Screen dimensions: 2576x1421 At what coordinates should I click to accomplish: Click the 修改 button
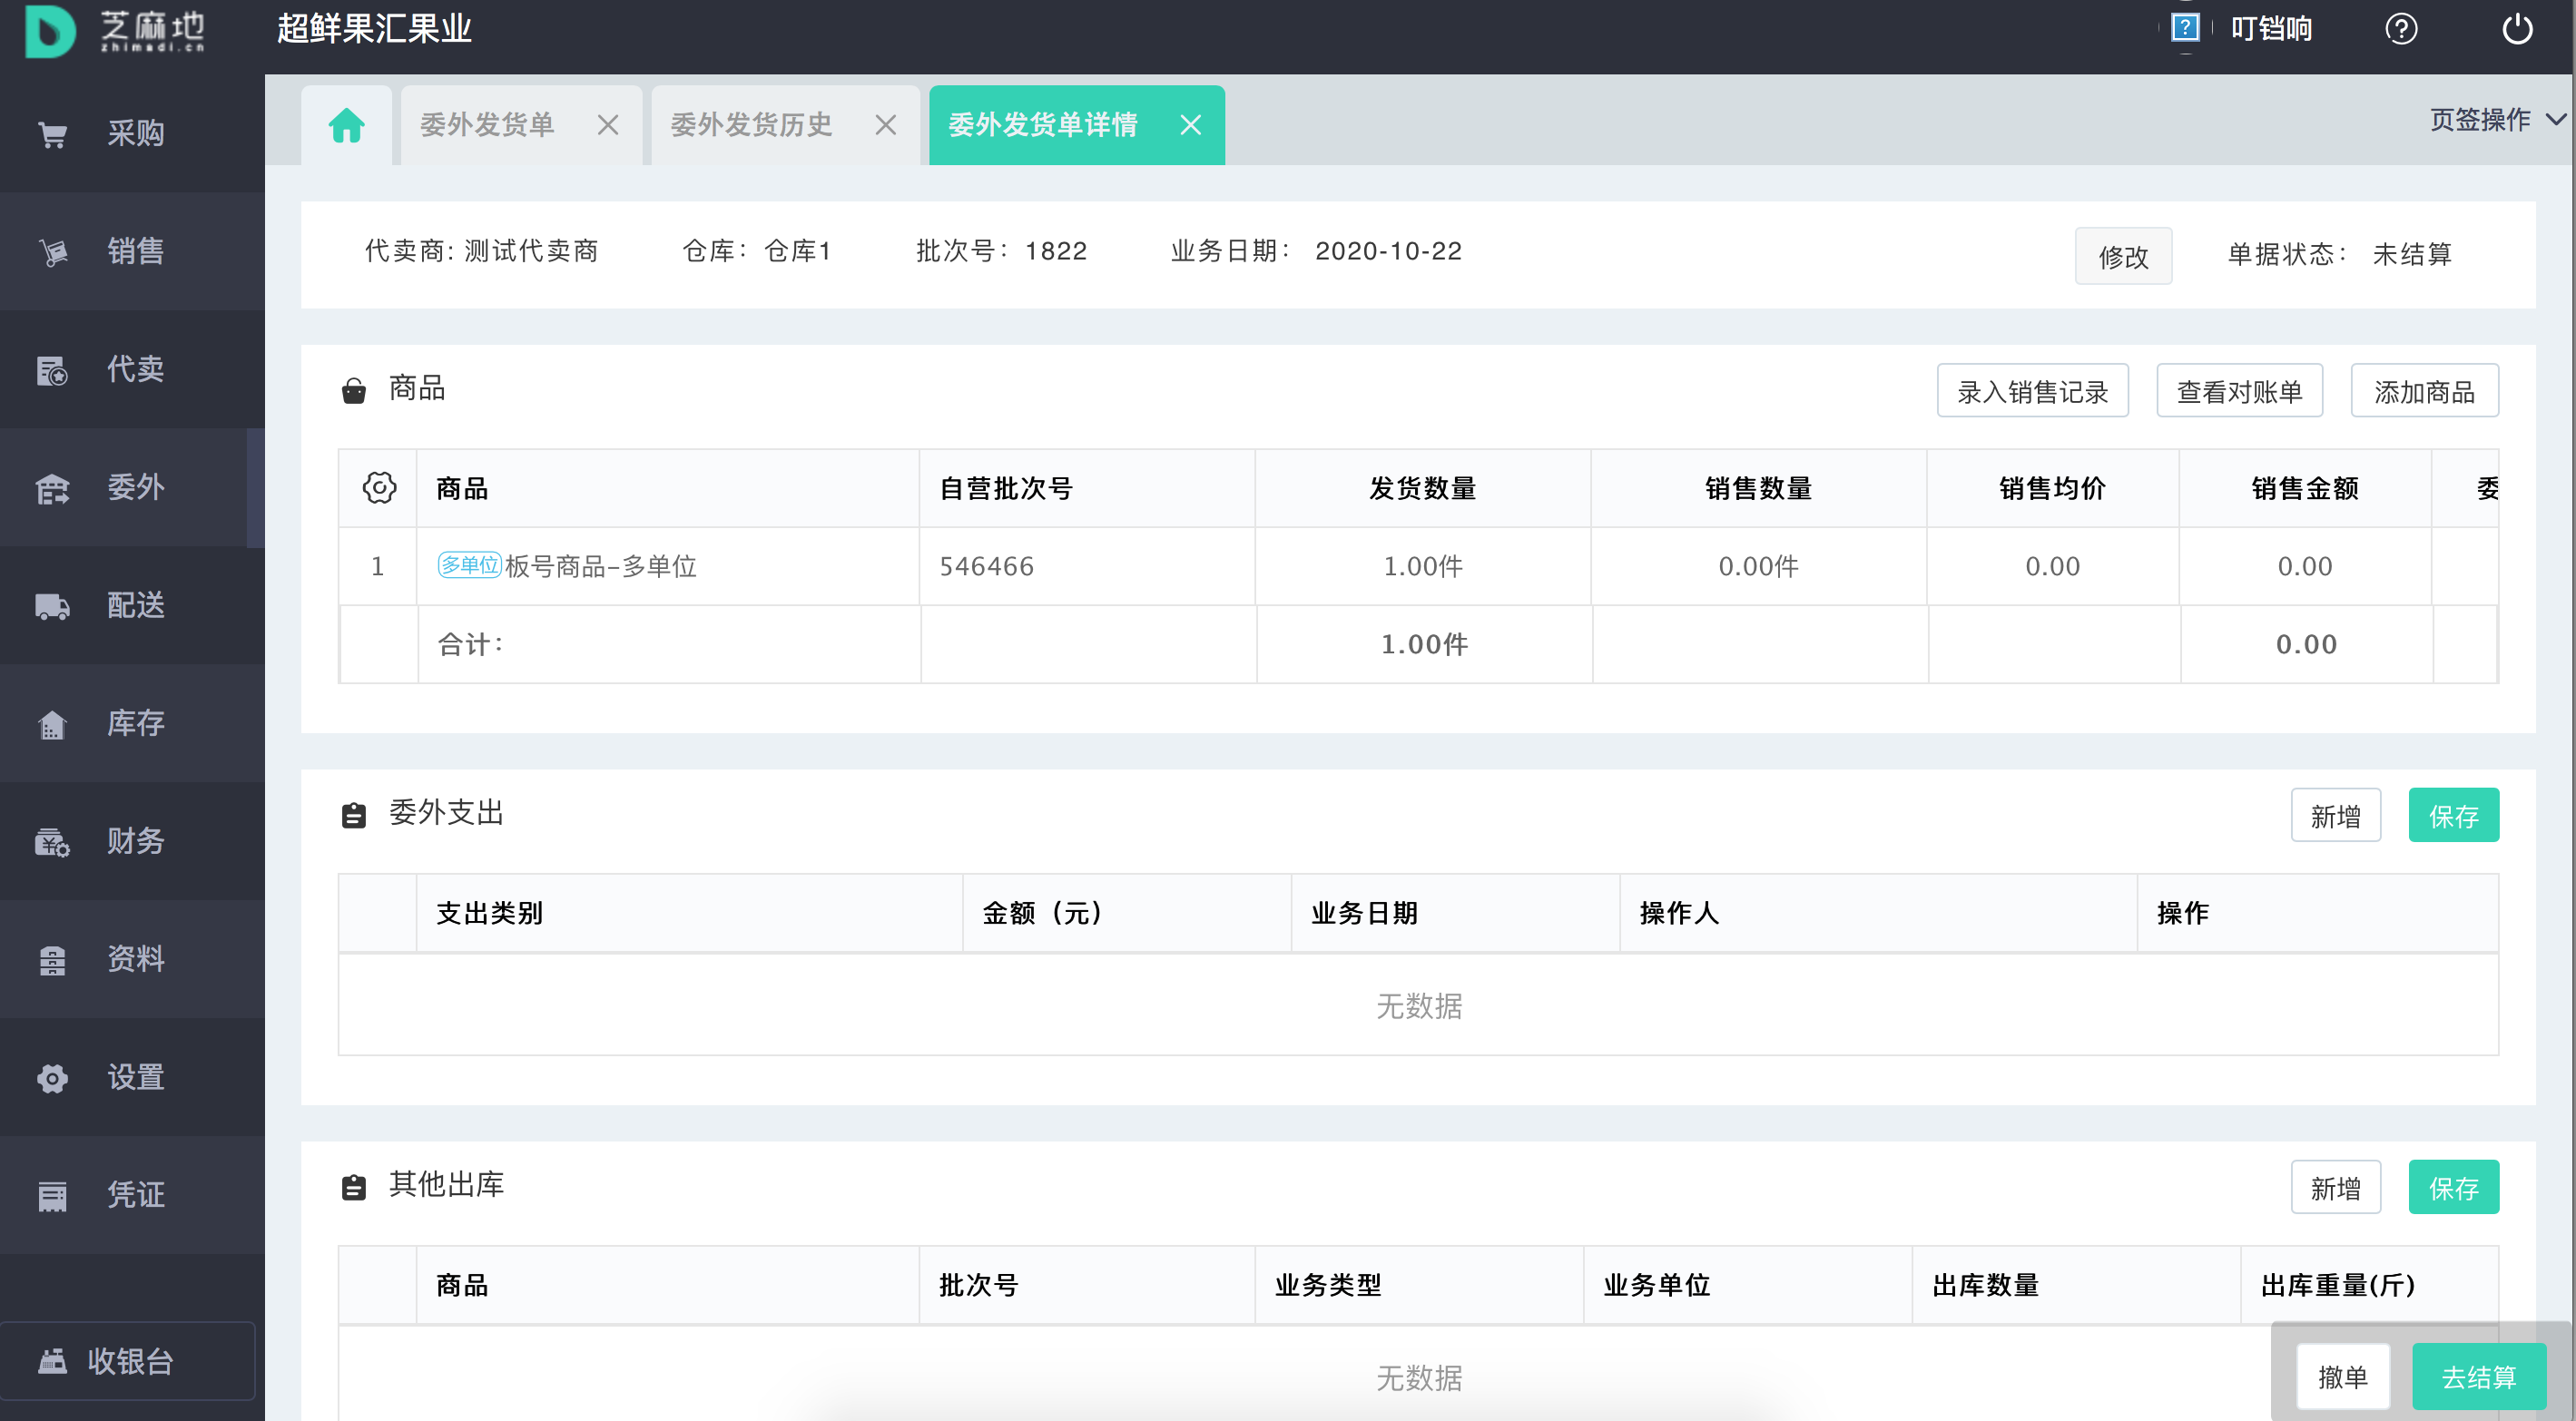coord(2123,256)
